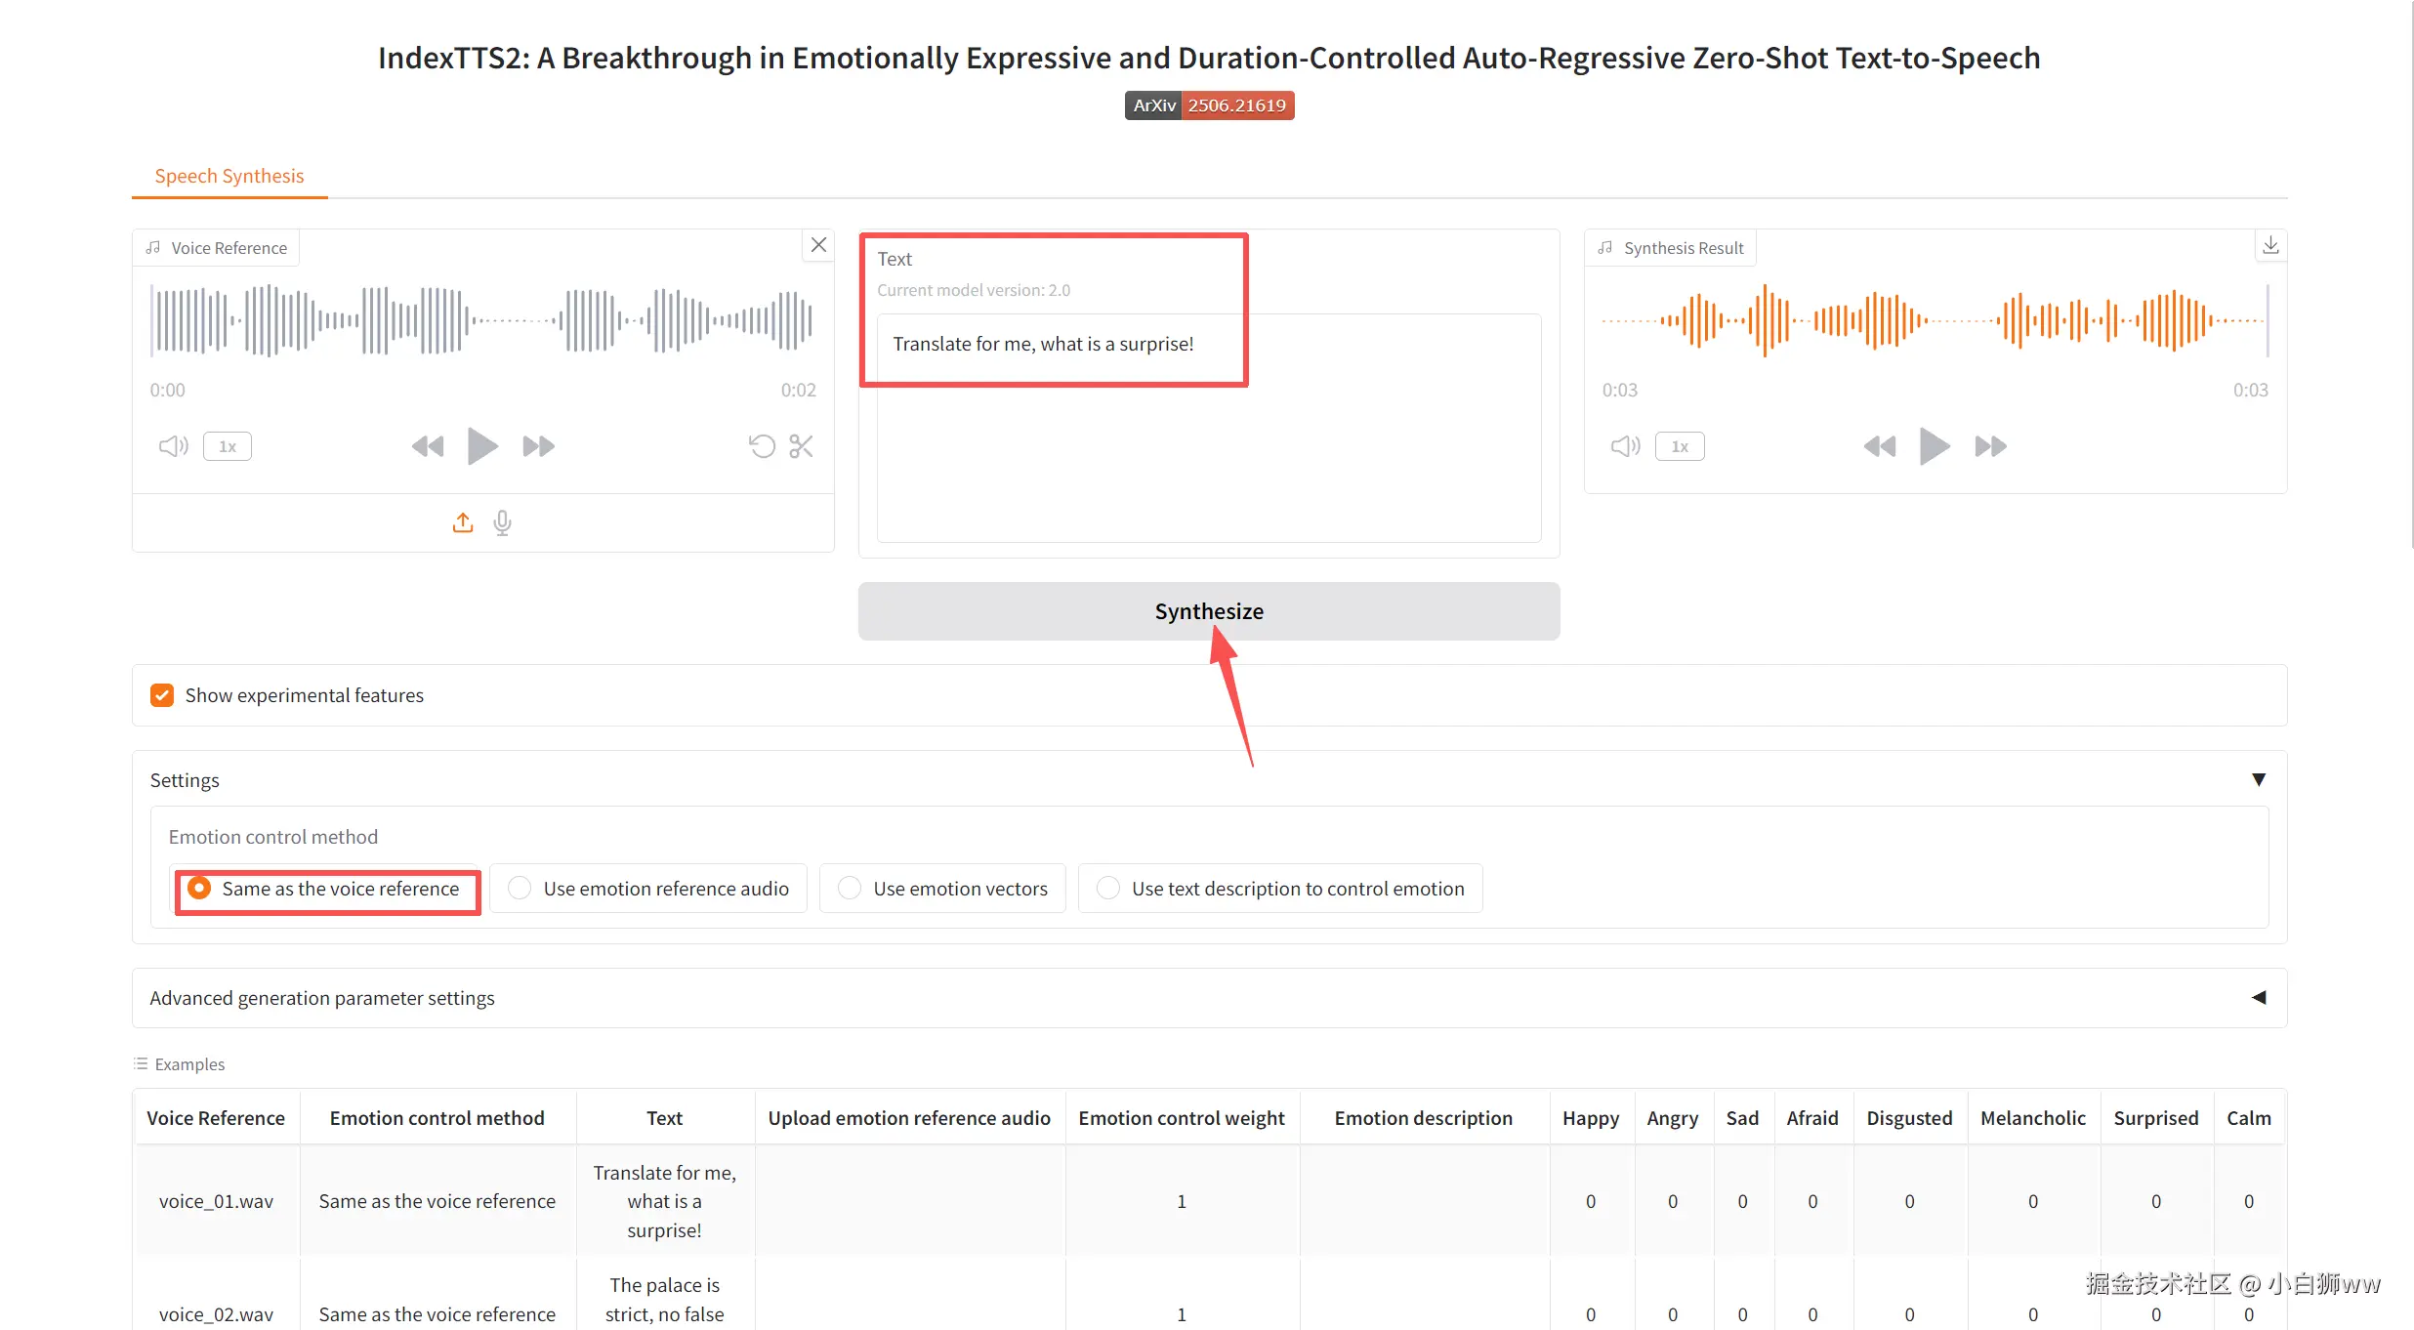Image resolution: width=2414 pixels, height=1330 pixels.
Task: Upload a voice reference file
Action: tap(463, 523)
